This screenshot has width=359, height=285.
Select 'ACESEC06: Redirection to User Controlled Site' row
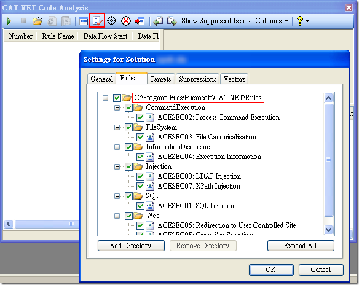pyautogui.click(x=227, y=225)
